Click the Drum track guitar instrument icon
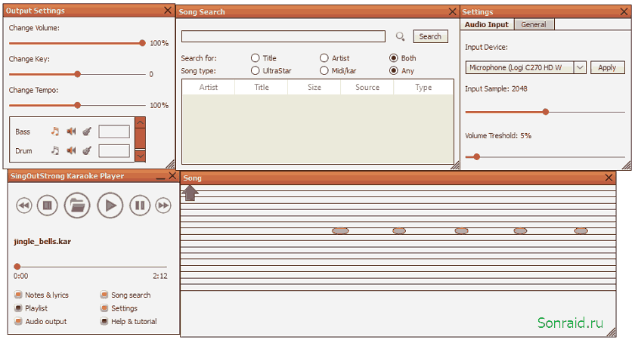Image resolution: width=635 pixels, height=340 pixels. [87, 150]
